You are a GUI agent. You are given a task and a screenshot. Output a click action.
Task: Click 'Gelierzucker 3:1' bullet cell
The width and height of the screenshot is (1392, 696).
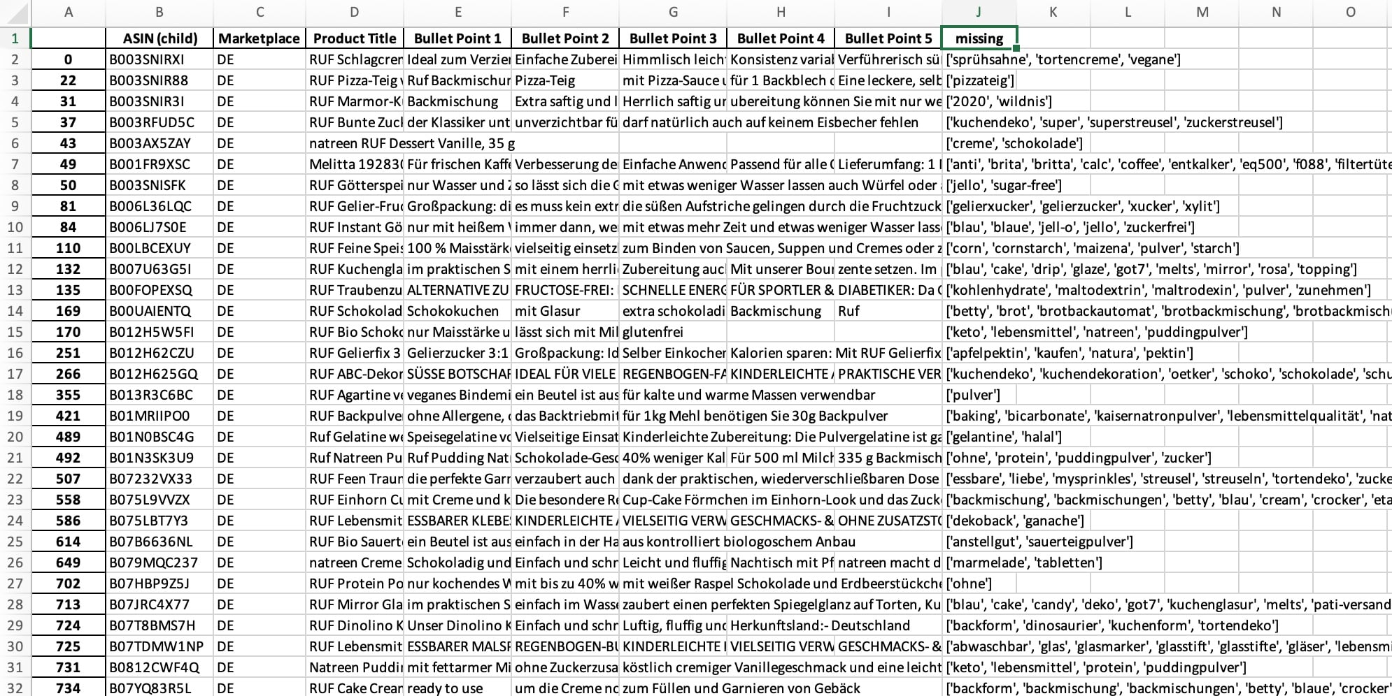point(457,353)
